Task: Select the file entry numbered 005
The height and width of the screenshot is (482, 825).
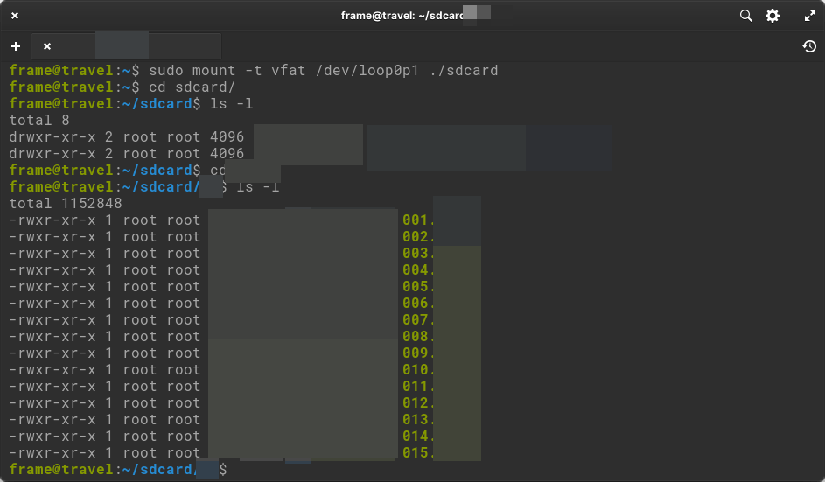Action: click(417, 287)
